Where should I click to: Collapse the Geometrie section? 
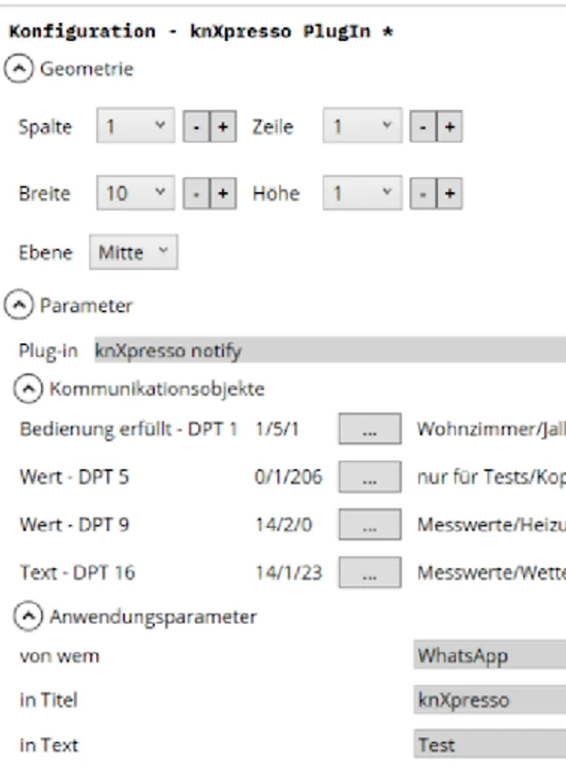click(x=17, y=69)
